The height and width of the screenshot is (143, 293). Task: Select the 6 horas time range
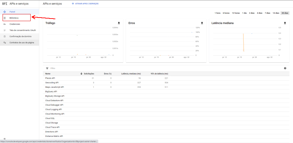pyautogui.click(x=226, y=13)
